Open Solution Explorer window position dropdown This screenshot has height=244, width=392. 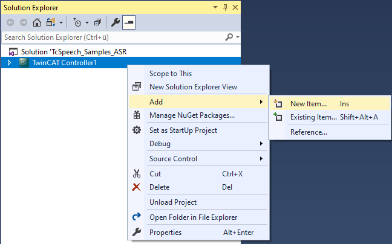(215, 7)
